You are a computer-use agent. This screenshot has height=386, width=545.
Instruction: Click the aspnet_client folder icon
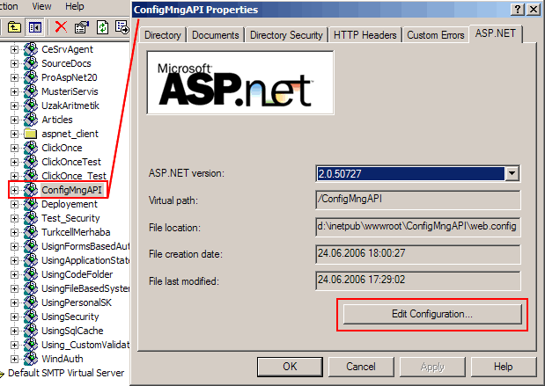click(x=30, y=134)
